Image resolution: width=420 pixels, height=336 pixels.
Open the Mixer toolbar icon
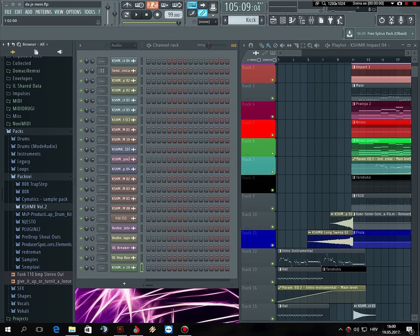pos(311,21)
